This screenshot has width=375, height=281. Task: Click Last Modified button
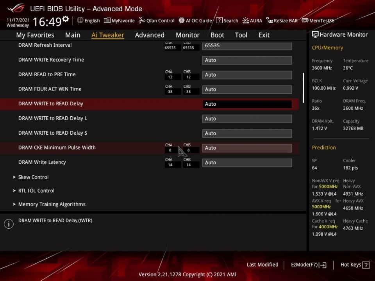pyautogui.click(x=262, y=265)
